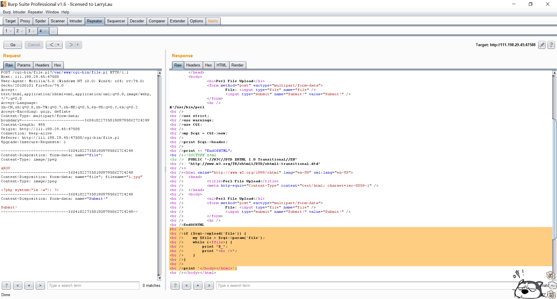Close Repeater tab 2
Image resolution: width=557 pixels, height=299 pixels.
click(22, 31)
